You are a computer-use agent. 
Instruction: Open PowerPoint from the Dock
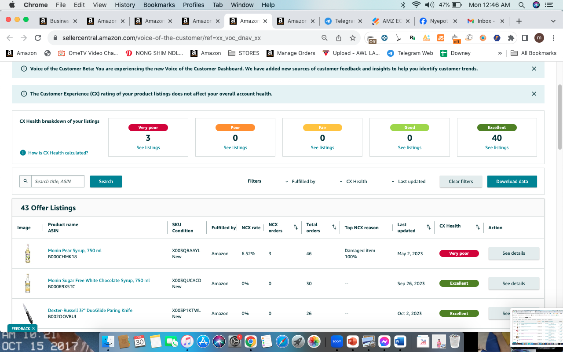click(353, 341)
